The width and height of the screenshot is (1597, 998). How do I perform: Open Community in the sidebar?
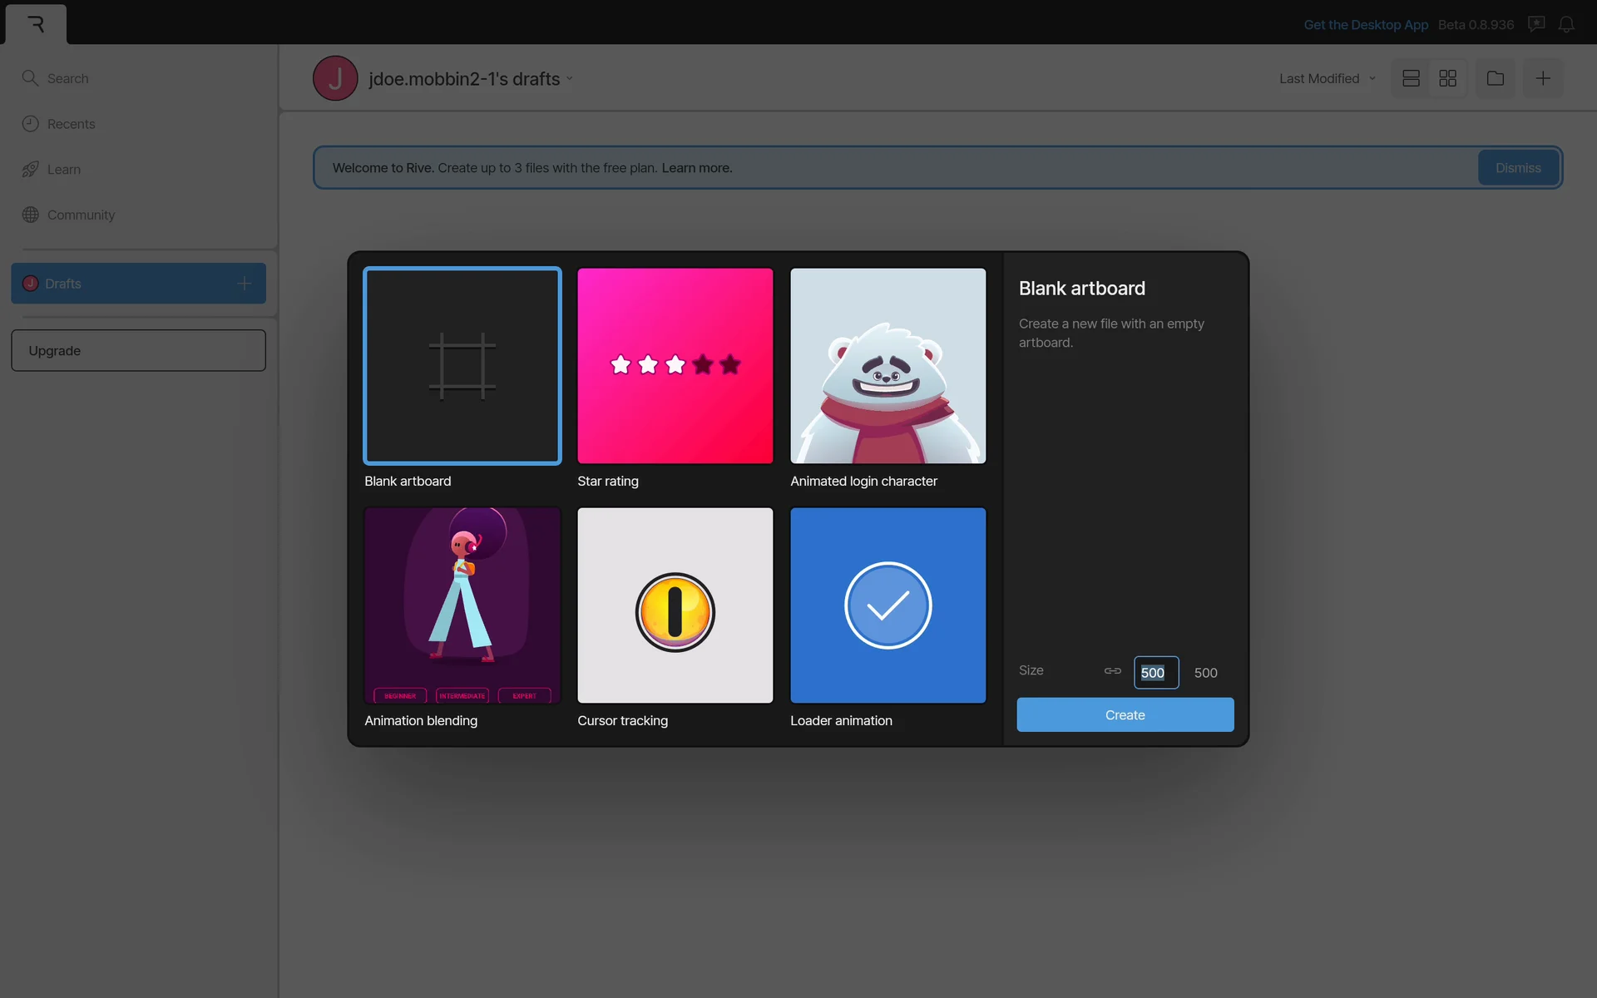click(x=81, y=215)
